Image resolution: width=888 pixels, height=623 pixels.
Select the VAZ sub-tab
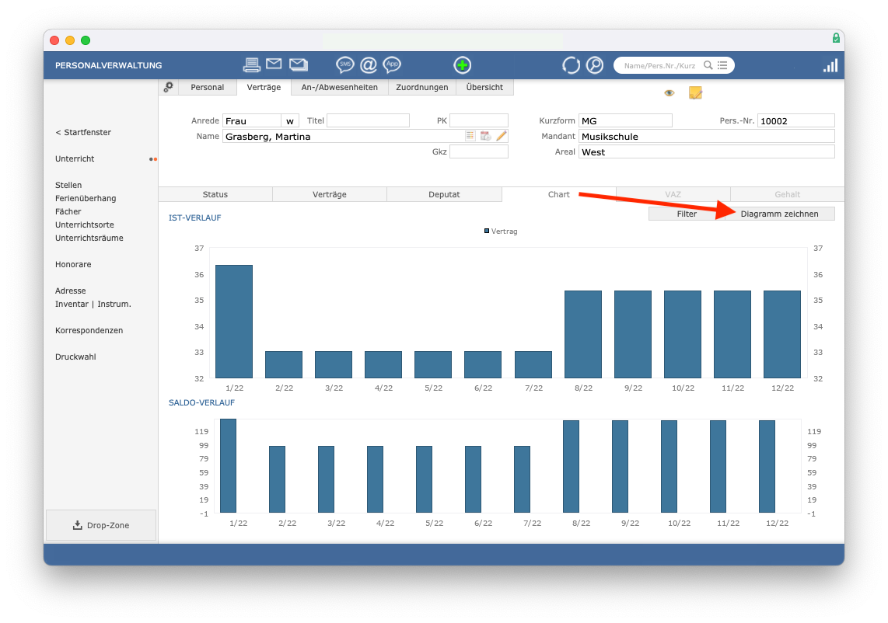tap(673, 194)
